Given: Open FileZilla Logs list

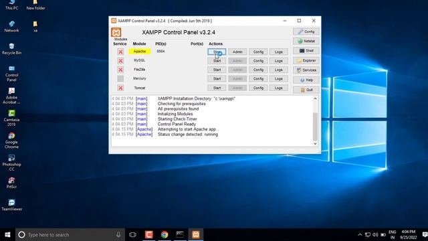Looking at the screenshot, I should pyautogui.click(x=279, y=70).
